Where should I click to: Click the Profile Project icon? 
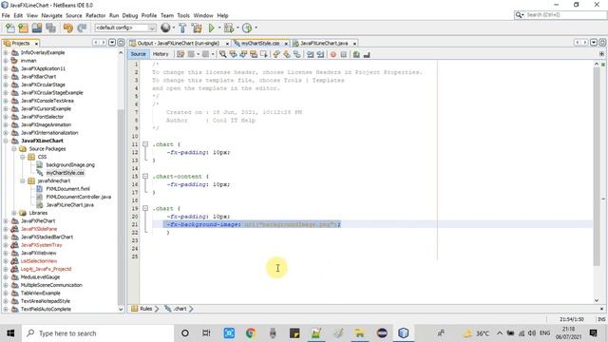(247, 28)
